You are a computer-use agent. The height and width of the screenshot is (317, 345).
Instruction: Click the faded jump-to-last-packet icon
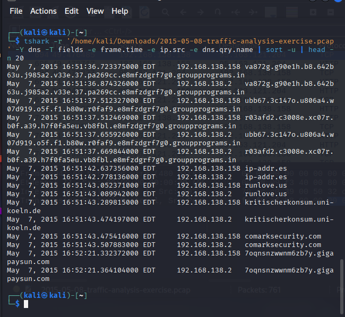(x=253, y=12)
